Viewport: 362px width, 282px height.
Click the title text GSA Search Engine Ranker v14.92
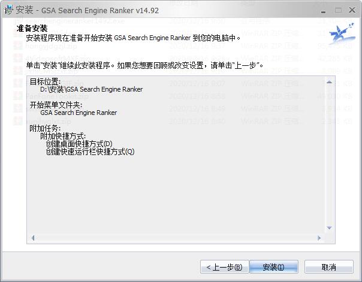point(100,11)
